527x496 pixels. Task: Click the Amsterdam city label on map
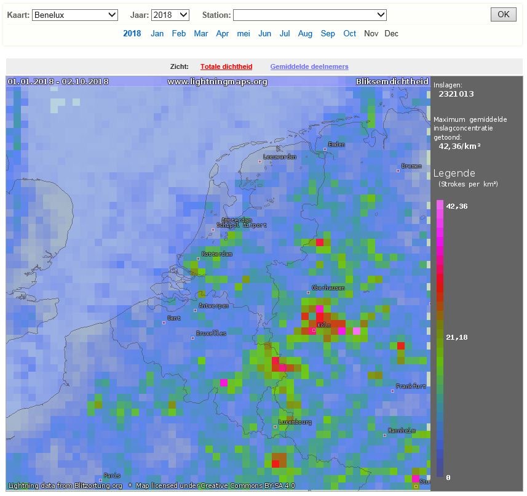237,220
